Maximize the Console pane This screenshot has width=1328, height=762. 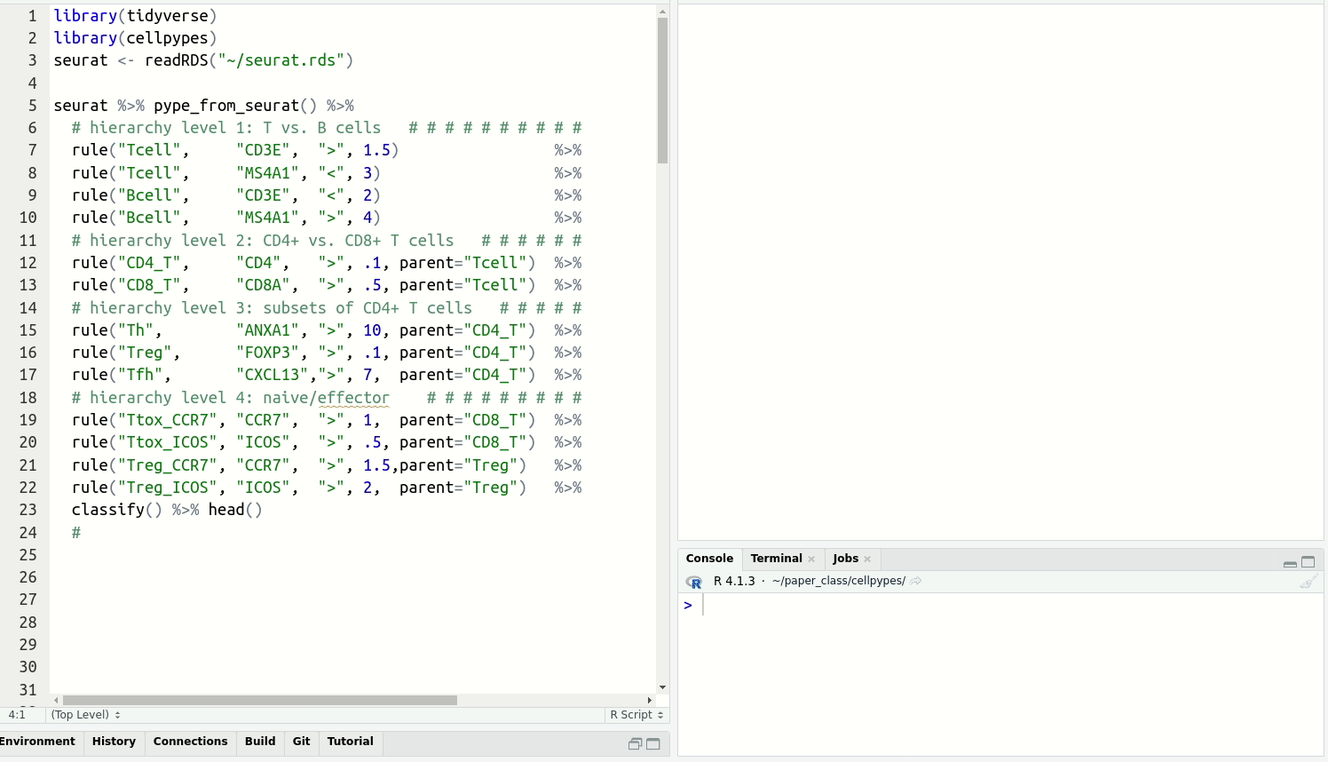pos(1308,562)
